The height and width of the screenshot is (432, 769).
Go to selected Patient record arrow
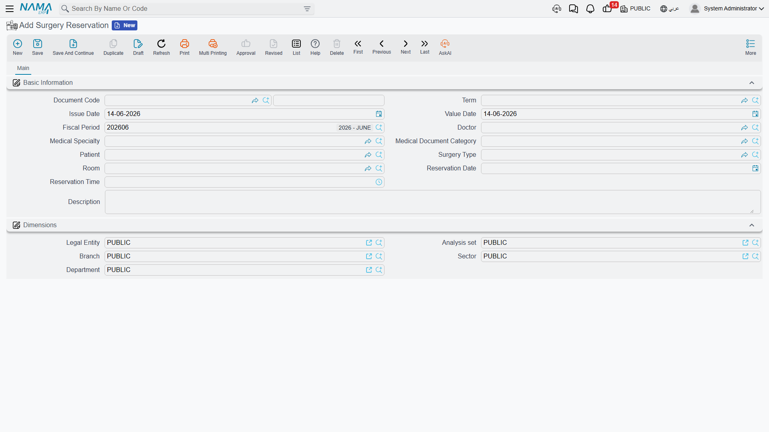[368, 155]
